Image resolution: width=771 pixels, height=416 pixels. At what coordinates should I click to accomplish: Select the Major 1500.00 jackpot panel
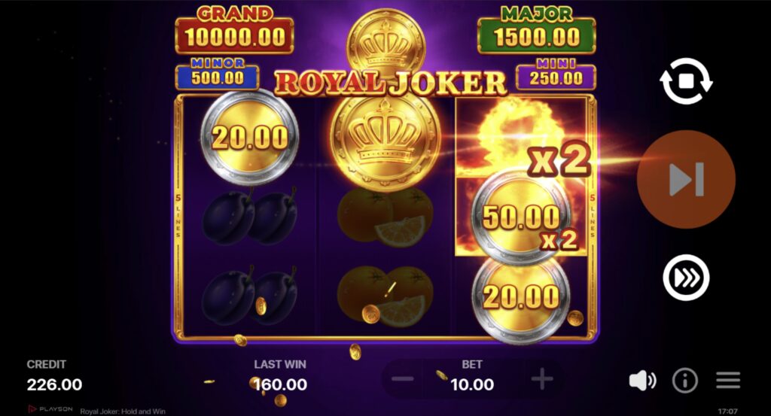coord(536,30)
